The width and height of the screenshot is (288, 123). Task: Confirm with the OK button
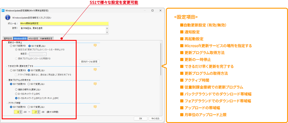click(141, 118)
